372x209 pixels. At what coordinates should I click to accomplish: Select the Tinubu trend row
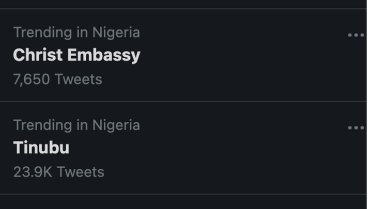click(181, 148)
